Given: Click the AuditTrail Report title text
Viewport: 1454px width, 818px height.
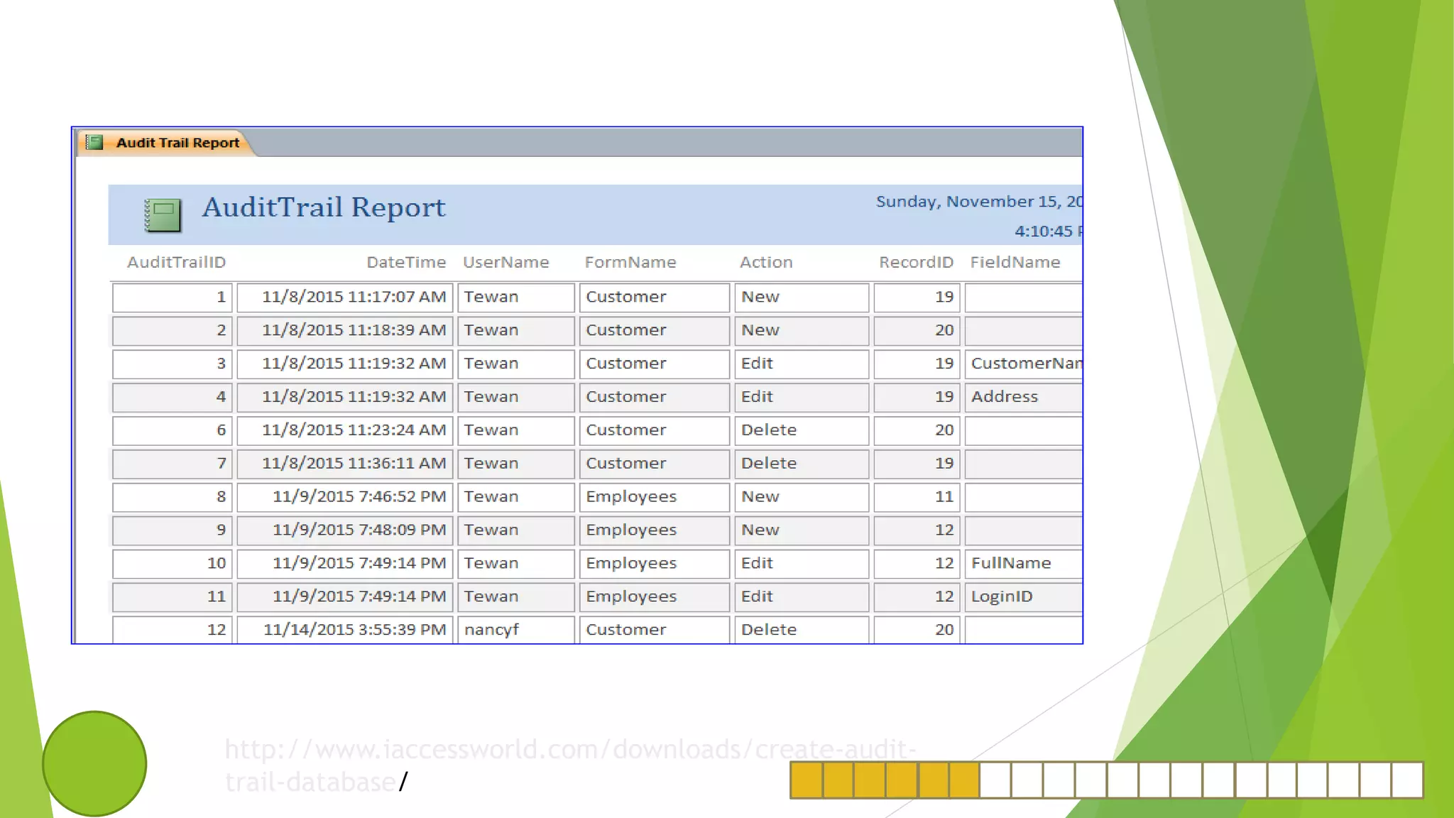Looking at the screenshot, I should tap(324, 207).
